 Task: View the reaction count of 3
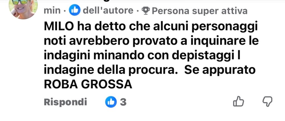point(123,102)
